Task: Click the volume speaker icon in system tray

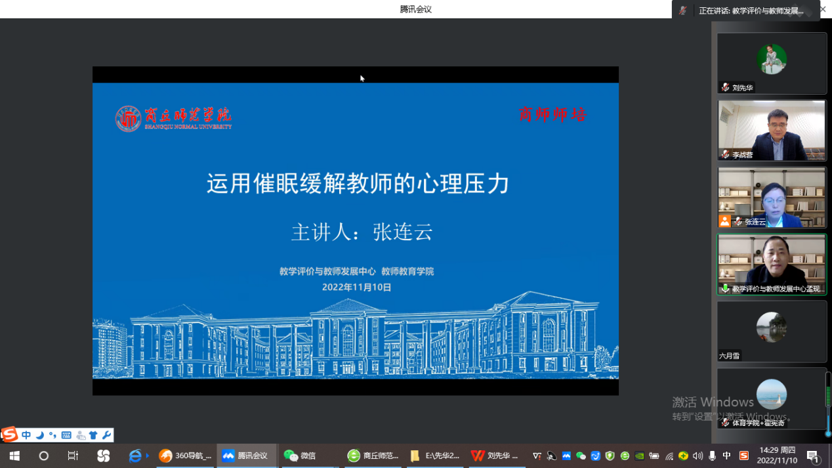Action: (697, 456)
